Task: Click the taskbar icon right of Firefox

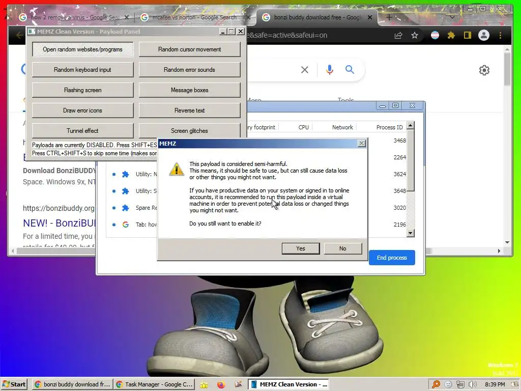Action: (238, 385)
